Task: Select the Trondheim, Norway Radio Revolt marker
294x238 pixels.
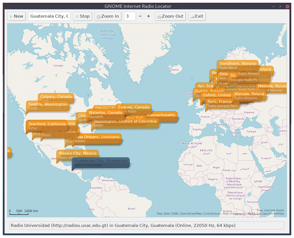Action: tap(238, 65)
